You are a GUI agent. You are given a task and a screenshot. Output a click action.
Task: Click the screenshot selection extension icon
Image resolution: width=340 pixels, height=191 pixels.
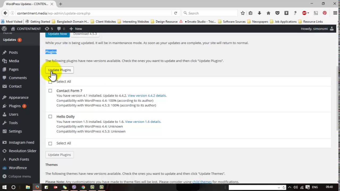pos(316,13)
